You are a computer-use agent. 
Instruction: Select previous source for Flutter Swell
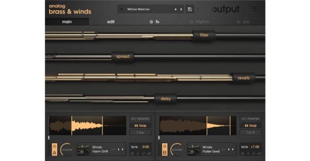228,150
